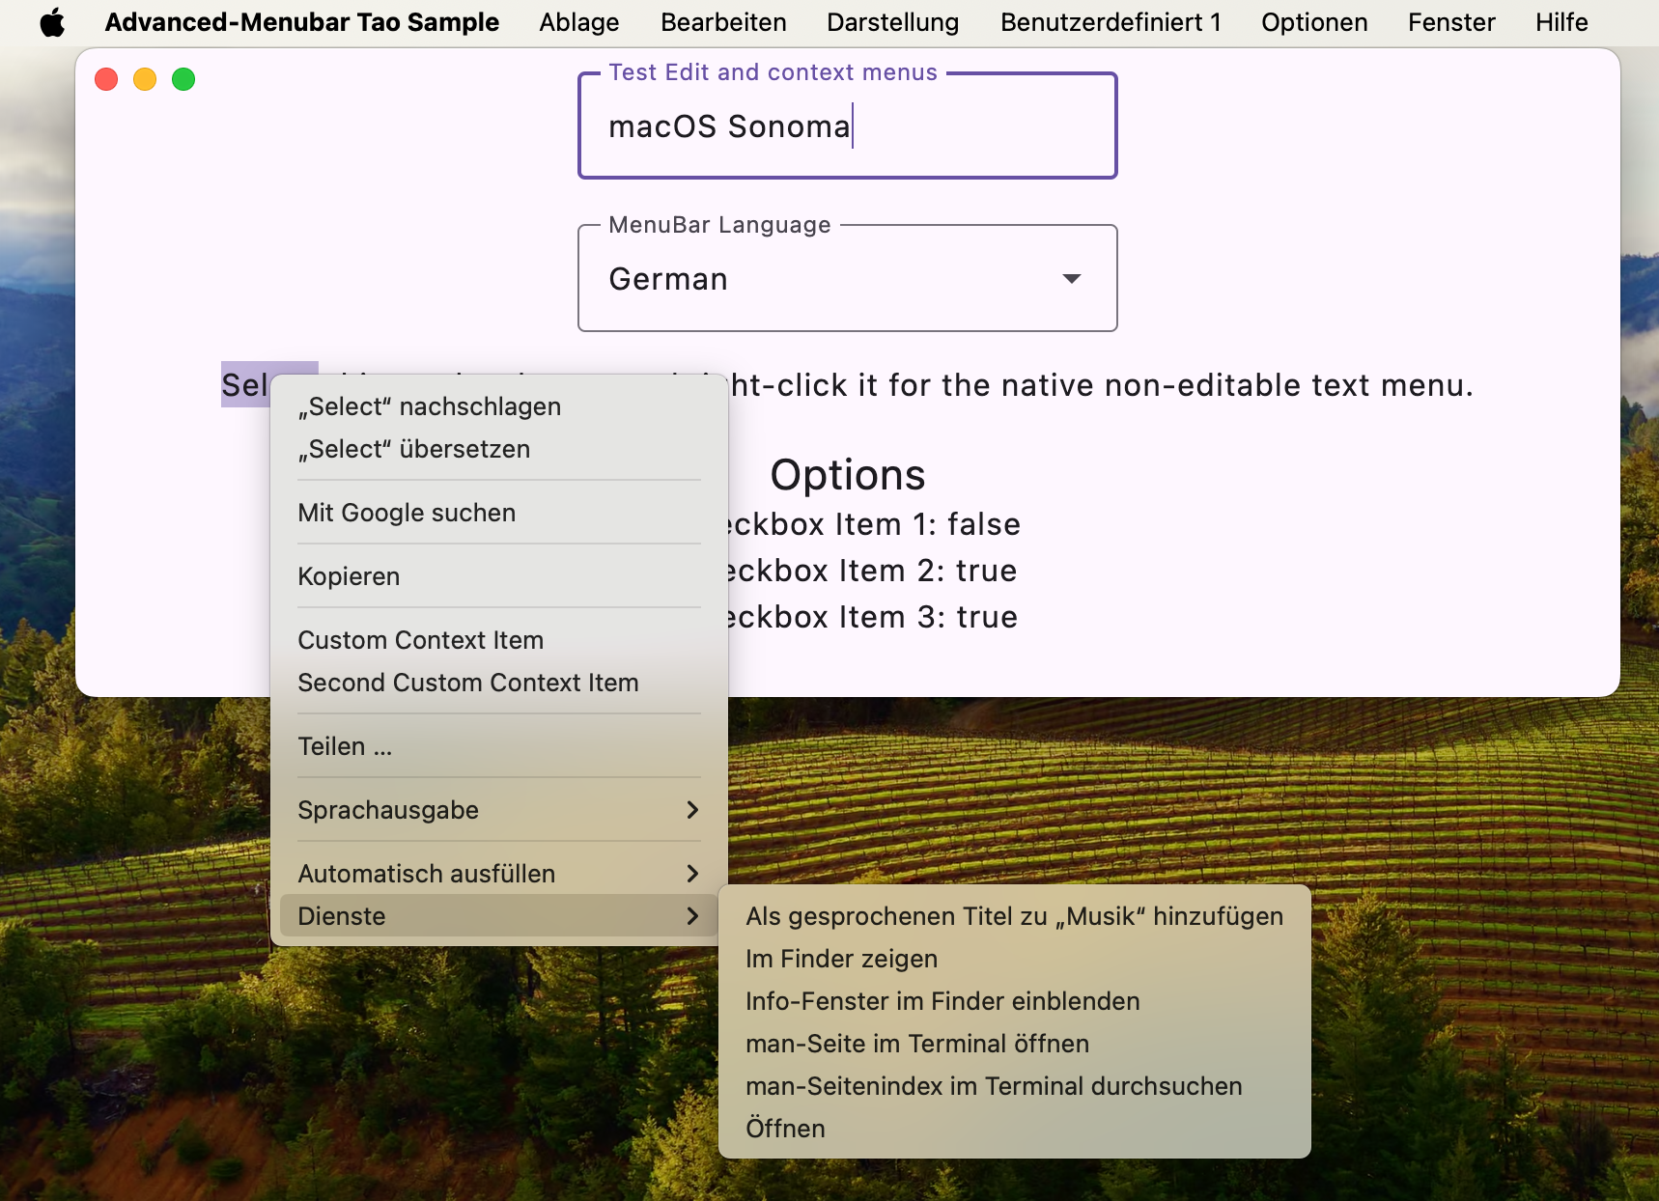
Task: Select Kopieren in the context menu
Action: click(499, 576)
